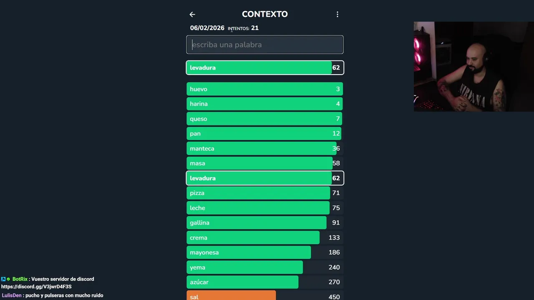534x300 pixels.
Task: Select the leche guess bar
Action: click(x=265, y=208)
